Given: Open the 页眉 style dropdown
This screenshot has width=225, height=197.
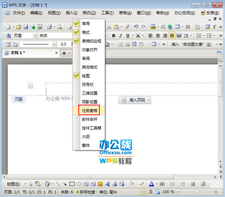Looking at the screenshot, I should point(35,36).
